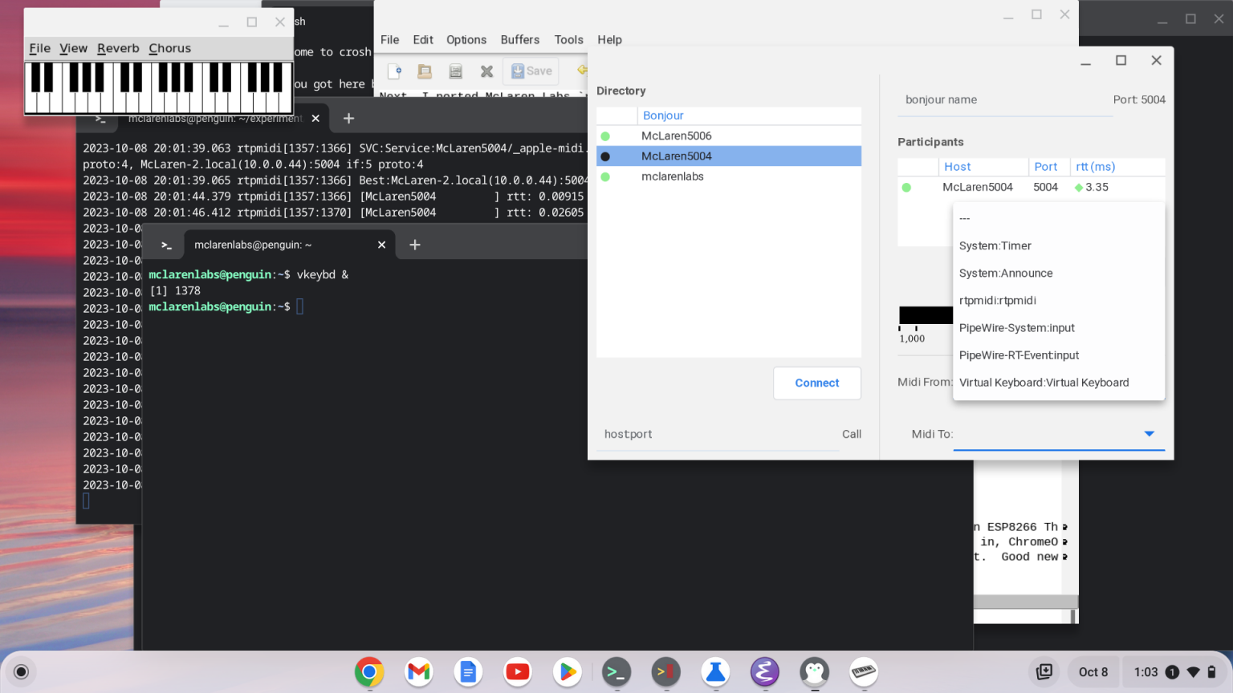Open the Midi To dropdown
This screenshot has height=693, width=1233.
click(x=1150, y=433)
